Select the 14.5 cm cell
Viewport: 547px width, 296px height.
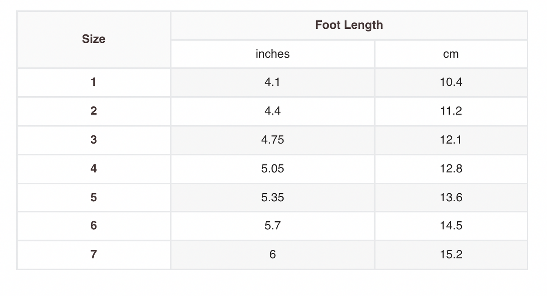[451, 226]
